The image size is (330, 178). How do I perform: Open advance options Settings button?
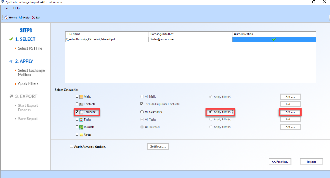pos(158,146)
